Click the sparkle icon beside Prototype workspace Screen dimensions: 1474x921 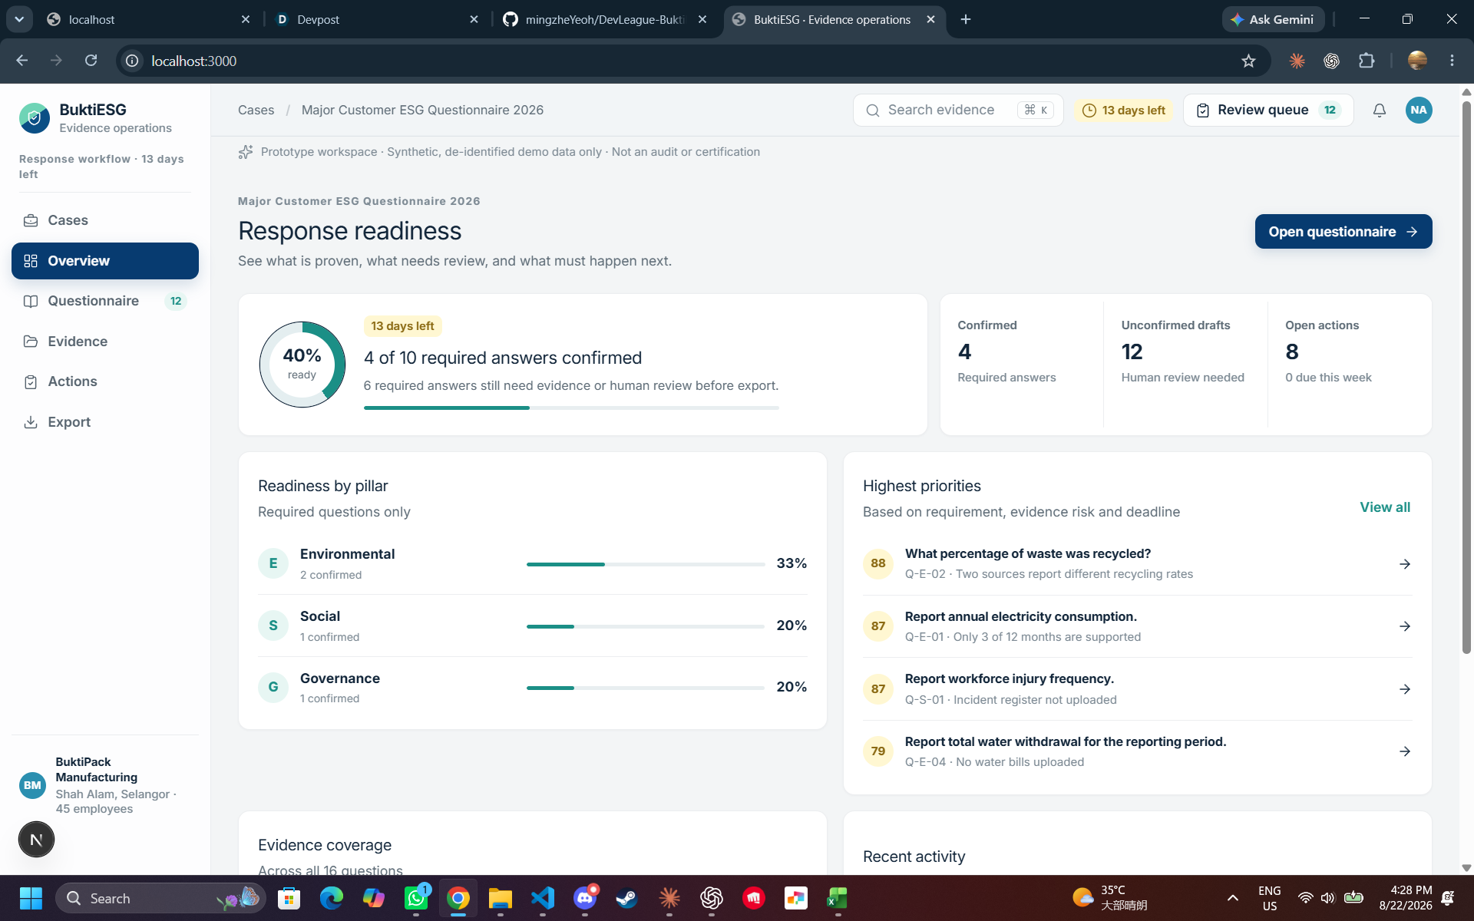pyautogui.click(x=246, y=152)
